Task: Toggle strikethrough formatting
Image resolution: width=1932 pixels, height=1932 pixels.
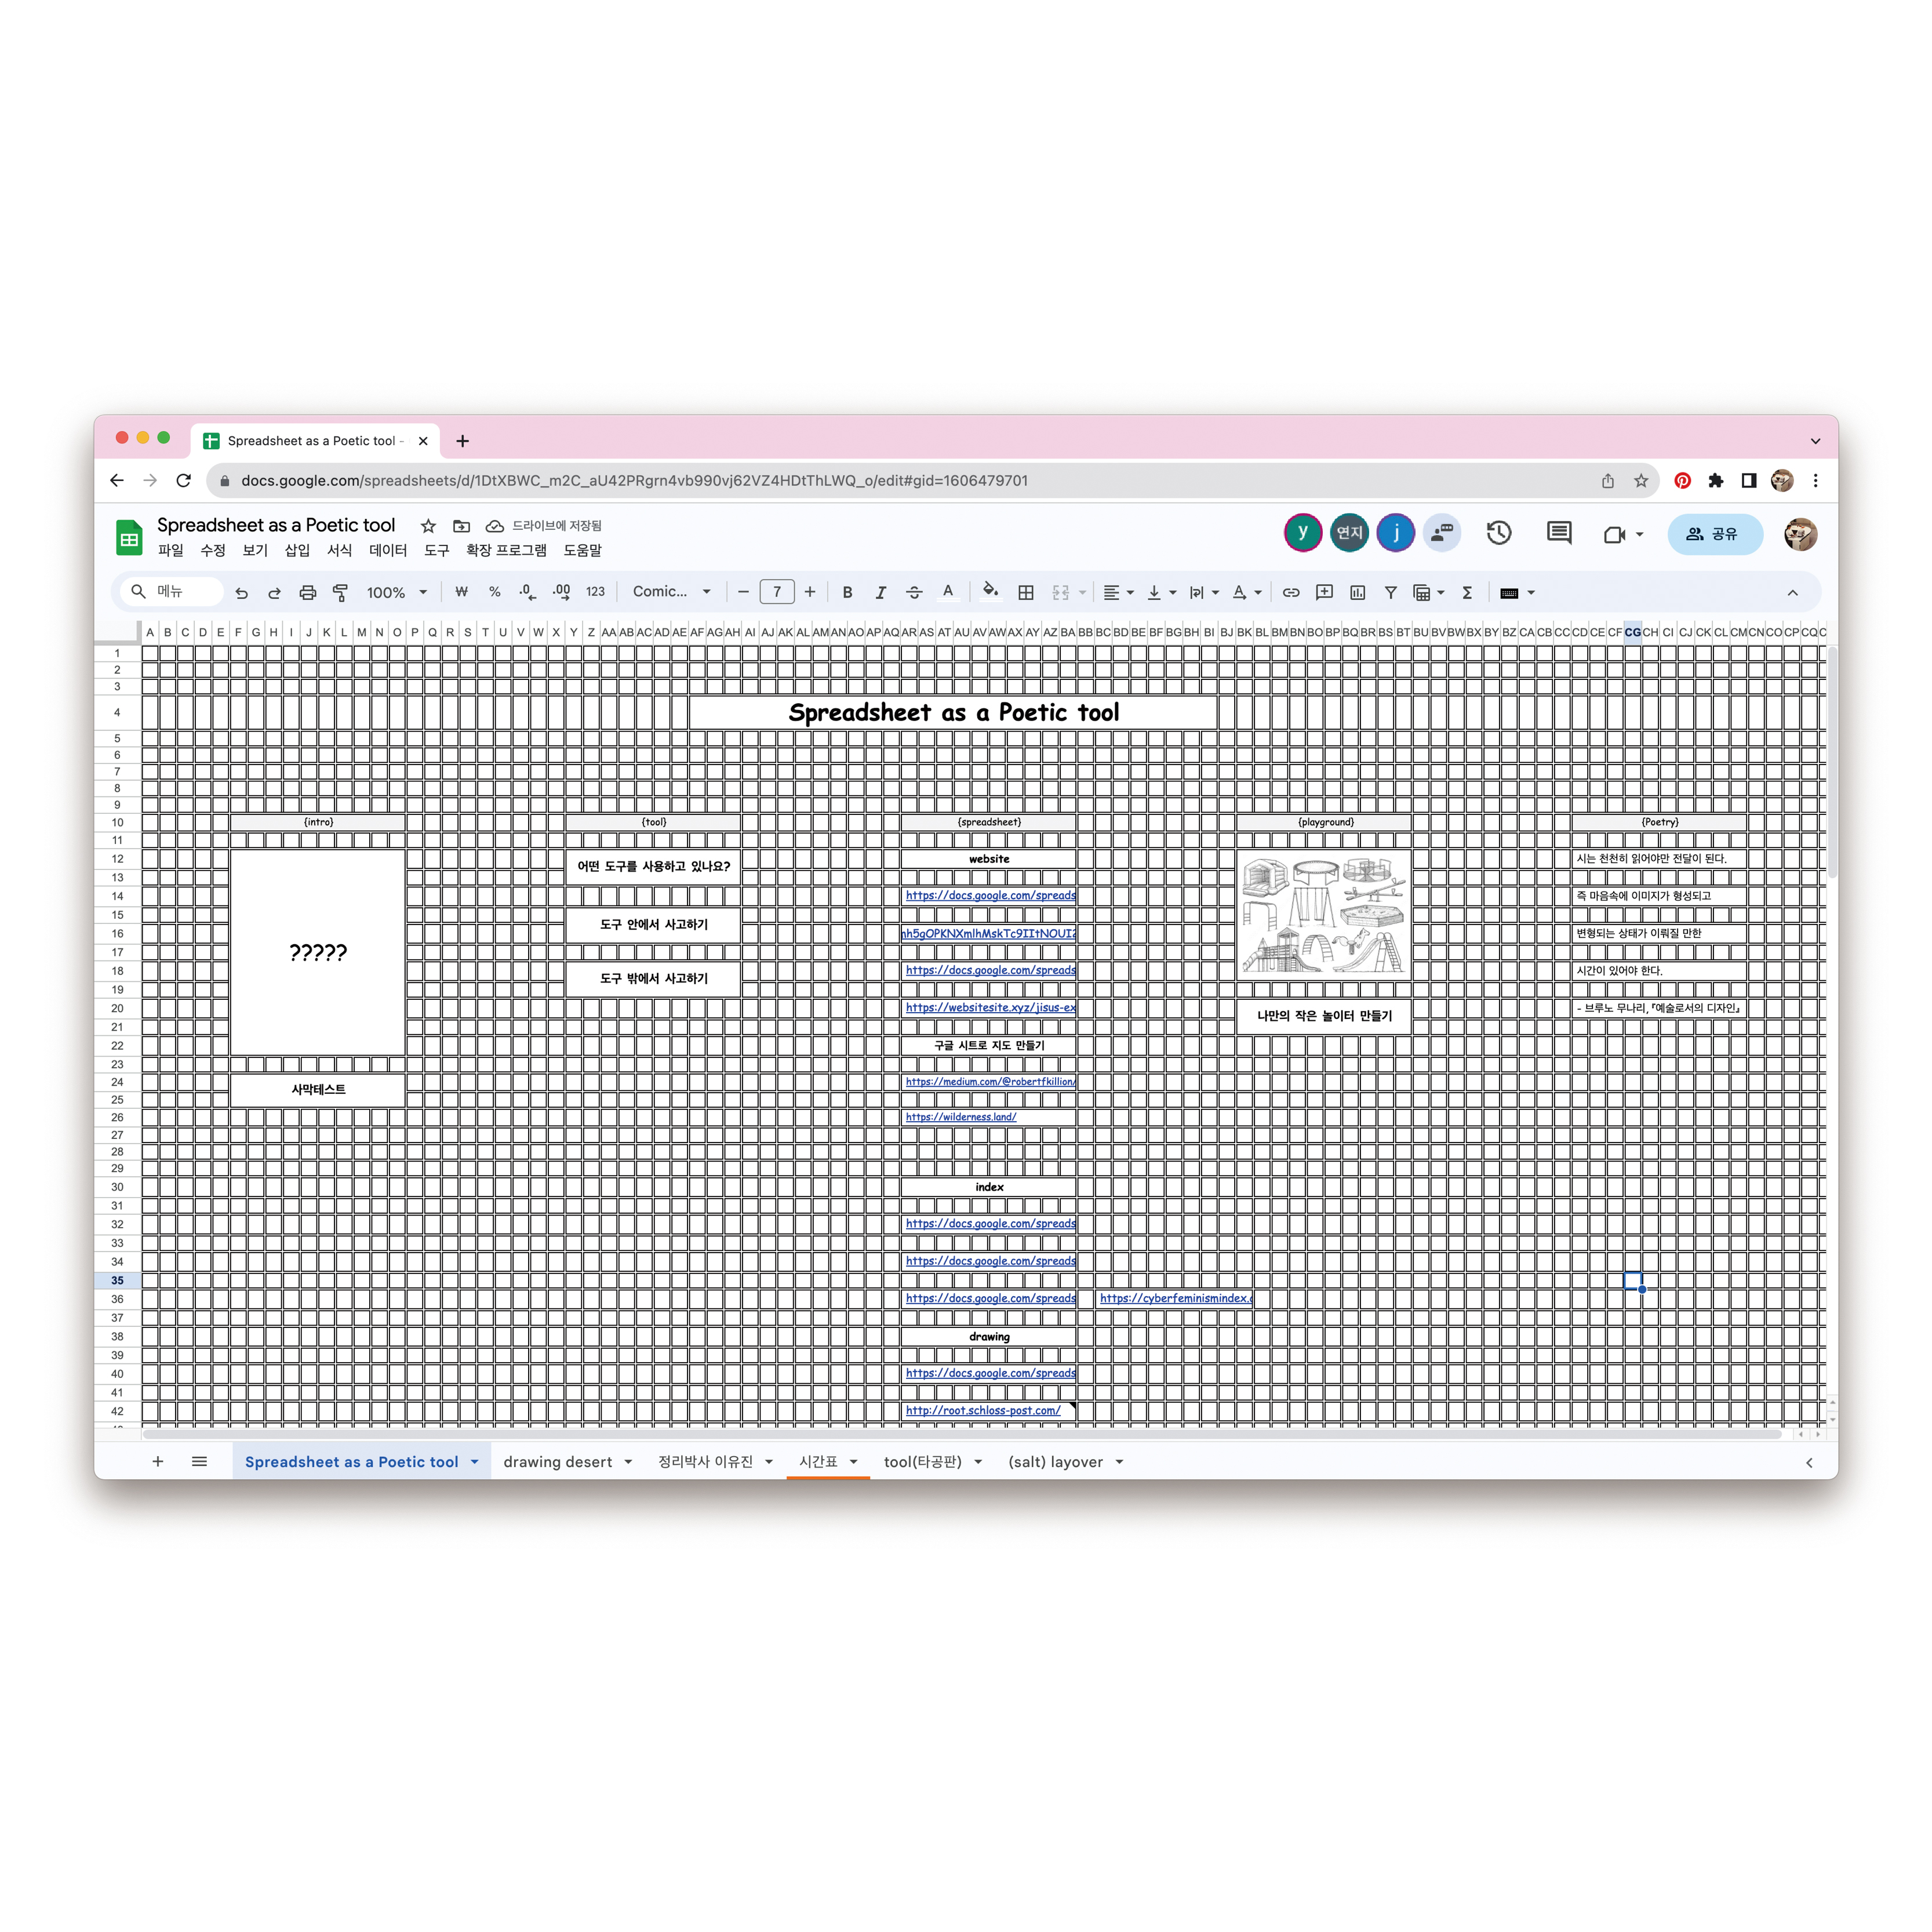Action: coord(914,593)
